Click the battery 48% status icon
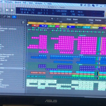This screenshot has width=106, height=106. coord(89,5)
